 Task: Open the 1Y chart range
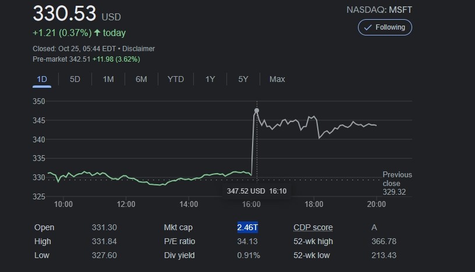point(210,79)
